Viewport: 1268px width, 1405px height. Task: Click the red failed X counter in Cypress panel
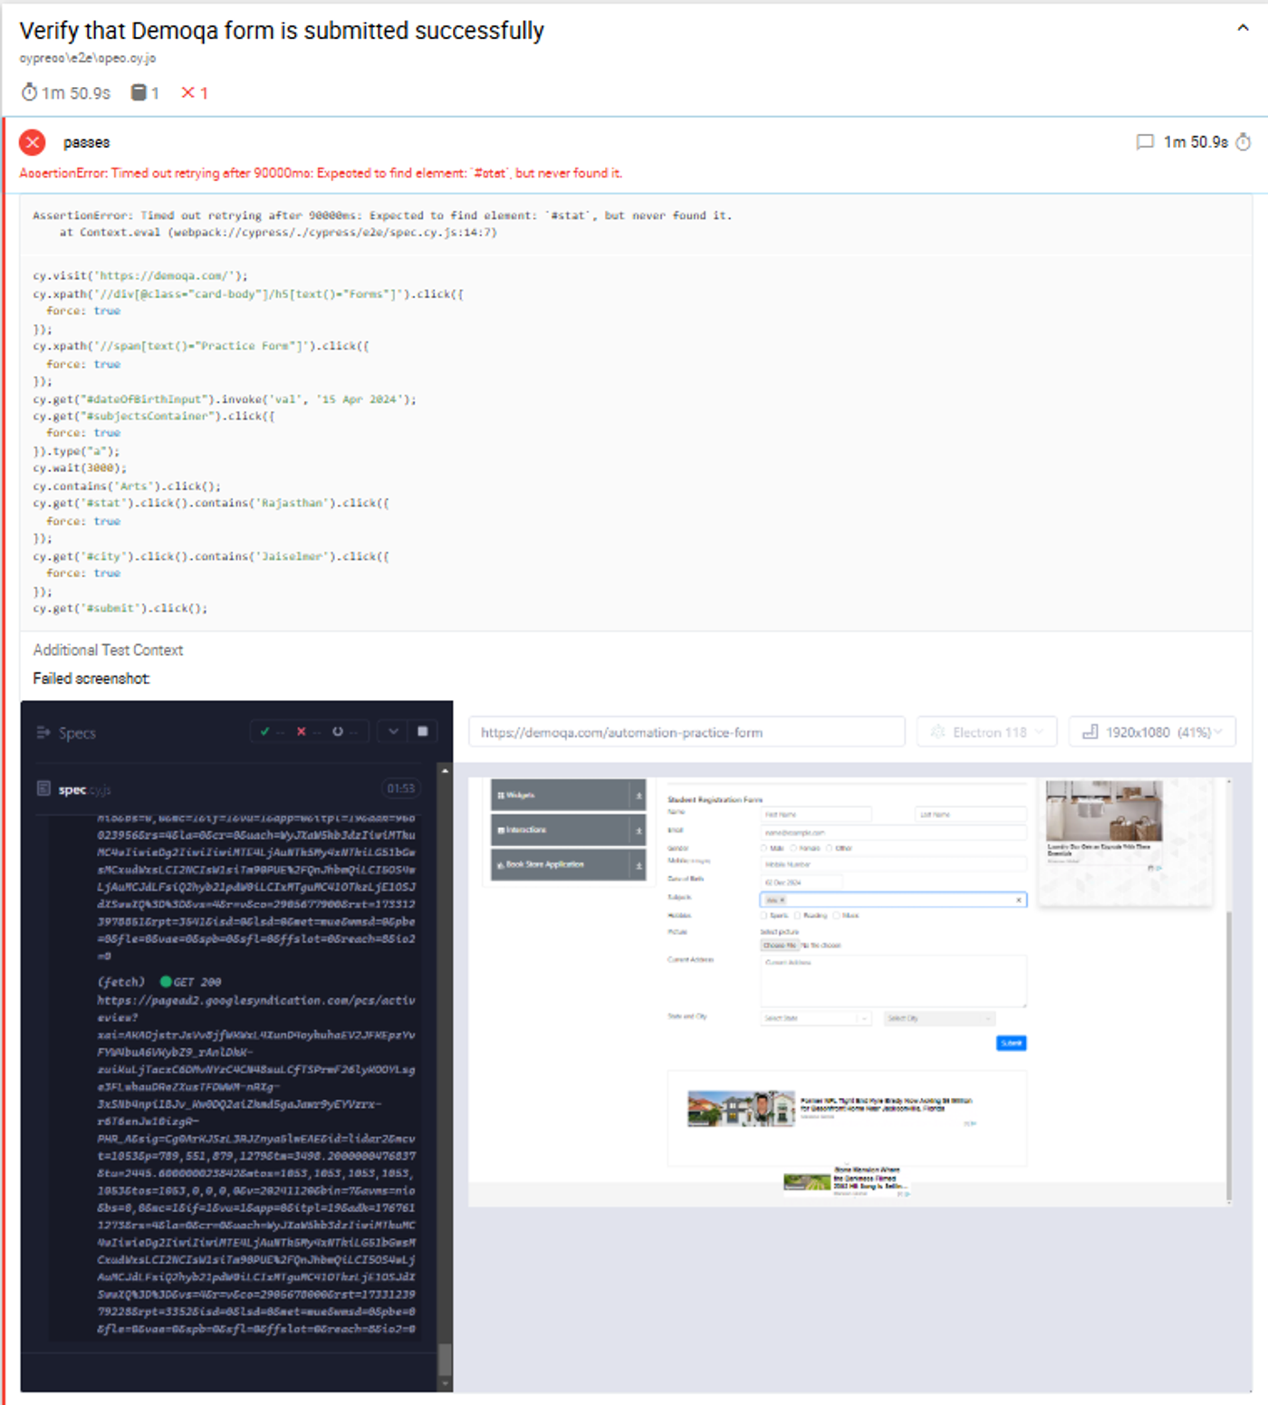point(301,732)
